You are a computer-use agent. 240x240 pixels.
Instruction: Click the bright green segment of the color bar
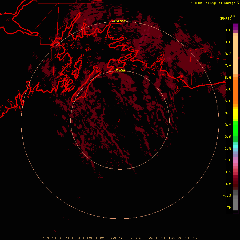point(235,129)
